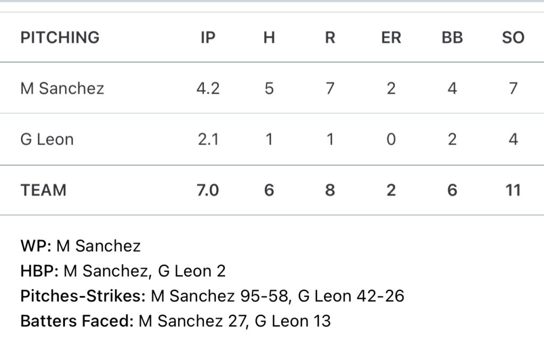544x352 pixels.
Task: Select pitch count text "M Sanchez 95-58"
Action: coord(220,296)
